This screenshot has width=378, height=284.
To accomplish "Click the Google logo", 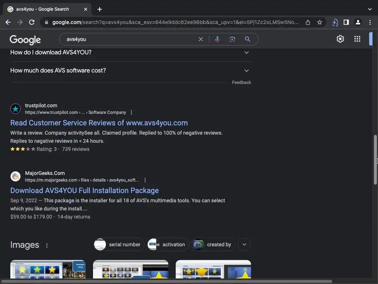I will [25, 40].
